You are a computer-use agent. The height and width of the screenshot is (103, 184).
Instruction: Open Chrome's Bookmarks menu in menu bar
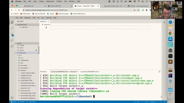(x=50, y=1)
